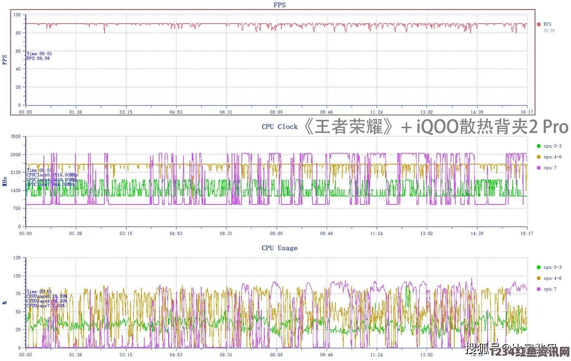Click the green cpu:0-3 swatch in CPU Usage legend
This screenshot has height=361, width=571.
[x=539, y=267]
